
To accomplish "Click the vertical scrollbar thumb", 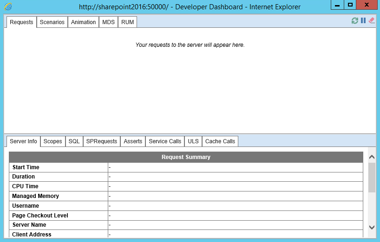I will (x=372, y=178).
